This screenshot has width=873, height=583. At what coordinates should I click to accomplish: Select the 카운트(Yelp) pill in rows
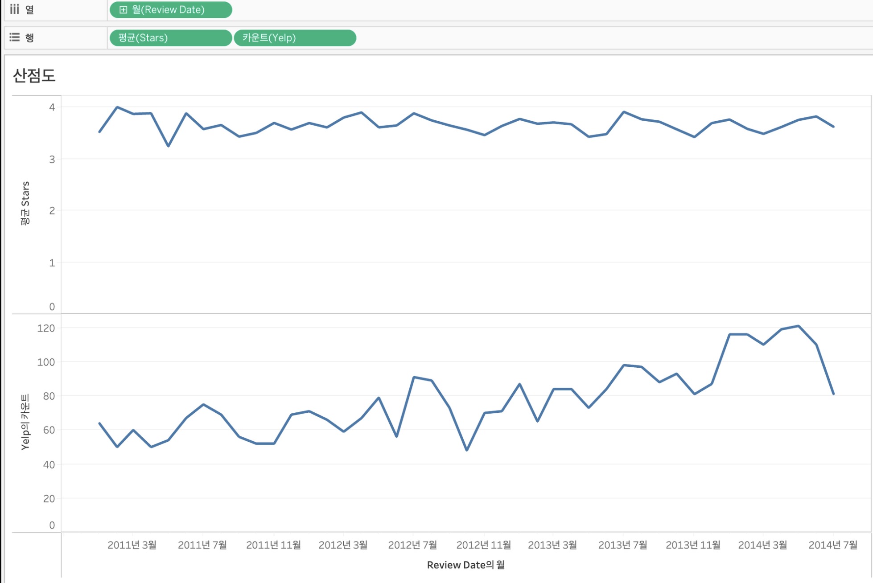[294, 38]
